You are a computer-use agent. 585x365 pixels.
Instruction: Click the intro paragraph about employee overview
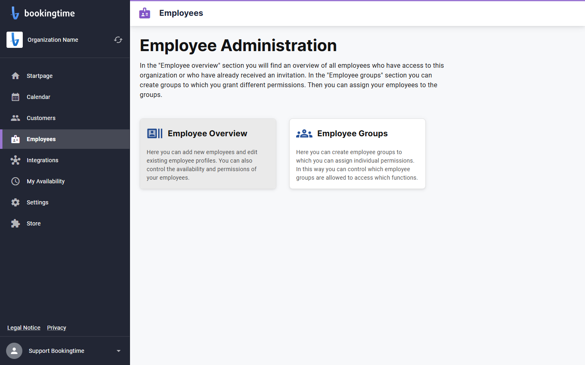tap(292, 80)
